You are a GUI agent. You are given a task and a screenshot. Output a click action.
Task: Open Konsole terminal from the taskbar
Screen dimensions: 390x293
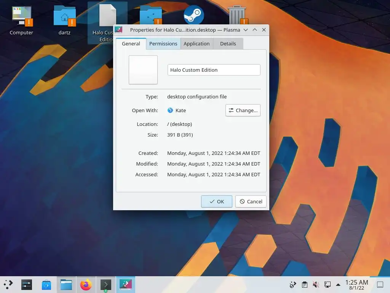pos(106,285)
